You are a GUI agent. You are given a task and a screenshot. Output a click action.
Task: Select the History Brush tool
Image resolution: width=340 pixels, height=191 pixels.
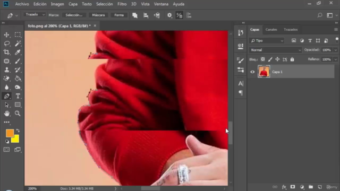18,70
